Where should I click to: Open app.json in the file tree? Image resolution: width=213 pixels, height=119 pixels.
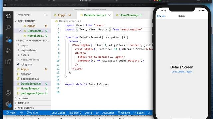26,74
